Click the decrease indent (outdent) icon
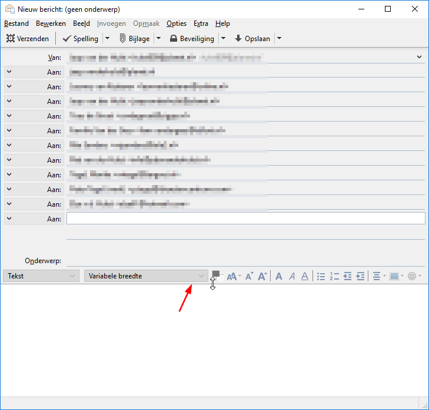This screenshot has height=410, width=429. pyautogui.click(x=348, y=276)
